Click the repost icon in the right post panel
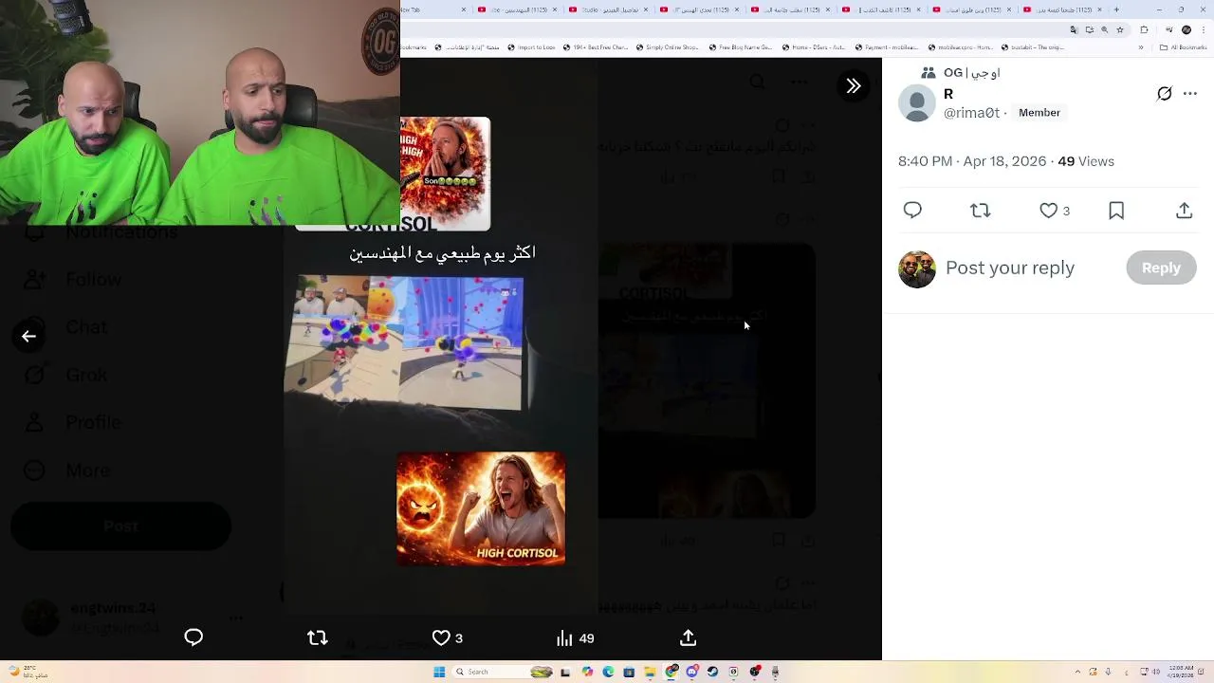Screen dimensions: 1214x683 coord(981,210)
